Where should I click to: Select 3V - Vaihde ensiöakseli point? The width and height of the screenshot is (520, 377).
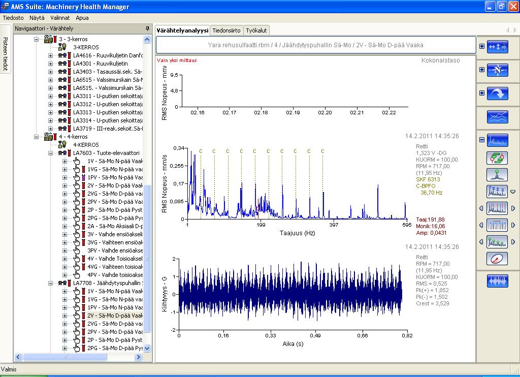click(x=115, y=234)
